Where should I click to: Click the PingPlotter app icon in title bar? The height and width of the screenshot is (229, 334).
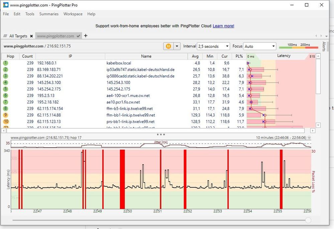coord(6,5)
